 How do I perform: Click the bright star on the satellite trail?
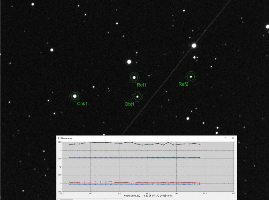coord(194,46)
